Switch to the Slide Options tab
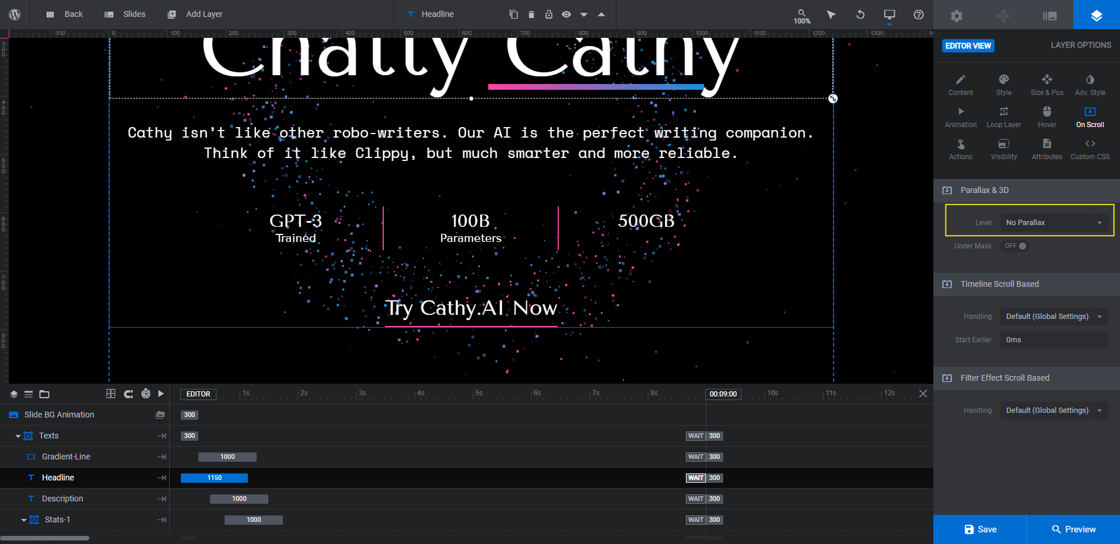 pyautogui.click(x=1050, y=16)
